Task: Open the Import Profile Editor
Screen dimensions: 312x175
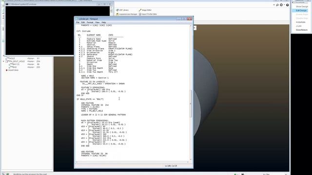Action: coord(148,14)
